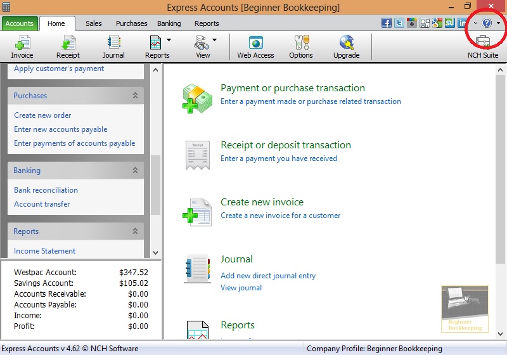507x355 pixels.
Task: Click the Journal notebook icon in main pane
Action: click(x=197, y=269)
